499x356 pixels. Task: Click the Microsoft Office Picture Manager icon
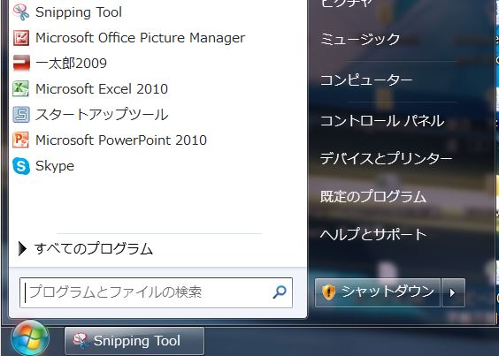21,38
